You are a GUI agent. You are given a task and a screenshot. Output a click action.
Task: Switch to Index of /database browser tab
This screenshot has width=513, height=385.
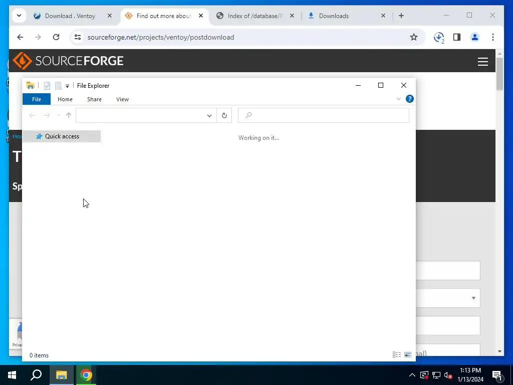(x=254, y=16)
